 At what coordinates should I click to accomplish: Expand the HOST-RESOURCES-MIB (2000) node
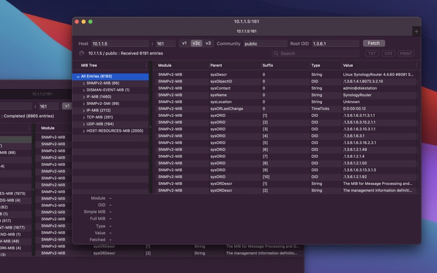pyautogui.click(x=84, y=131)
